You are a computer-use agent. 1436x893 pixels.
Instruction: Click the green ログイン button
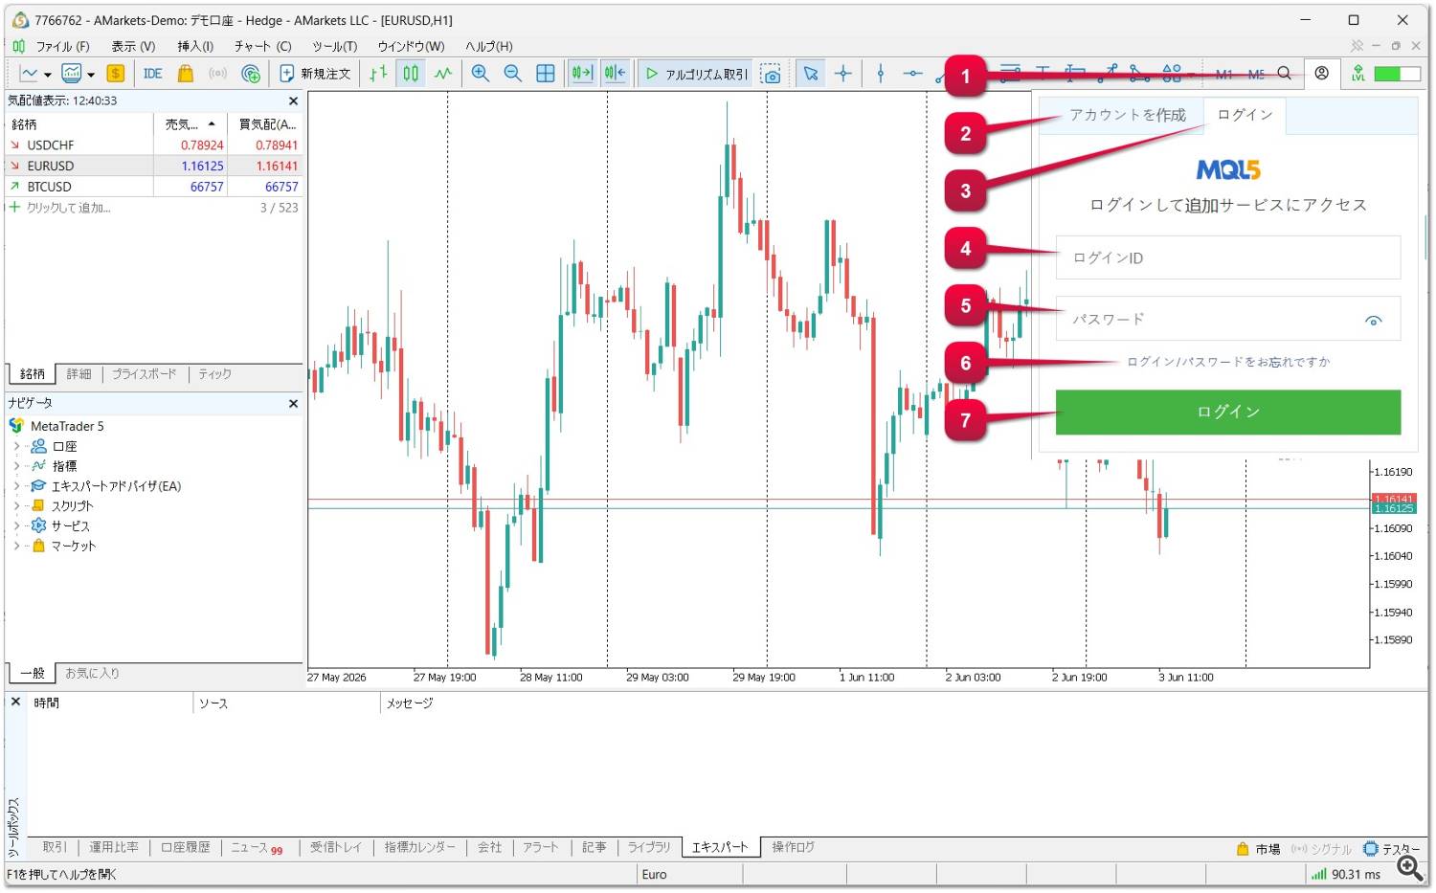[x=1228, y=412]
